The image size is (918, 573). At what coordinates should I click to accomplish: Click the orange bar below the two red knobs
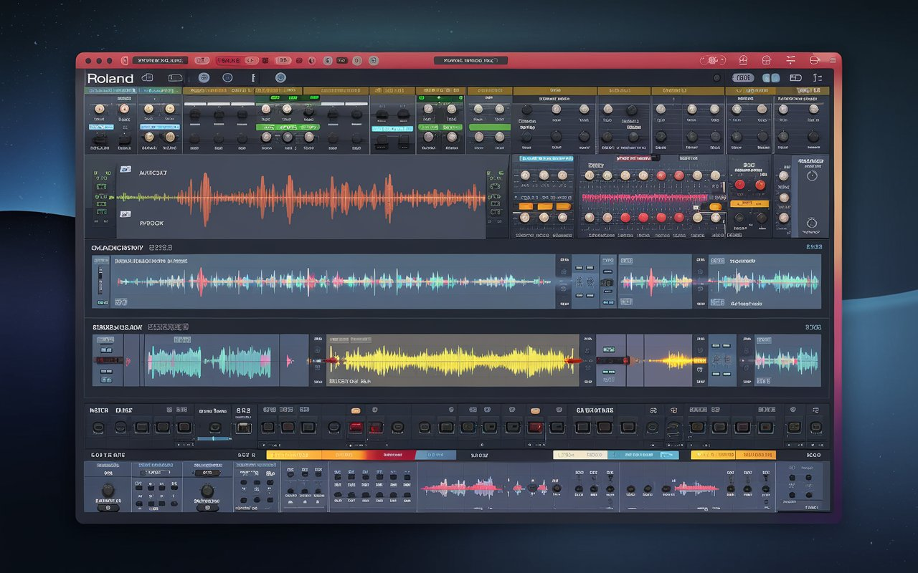(749, 203)
